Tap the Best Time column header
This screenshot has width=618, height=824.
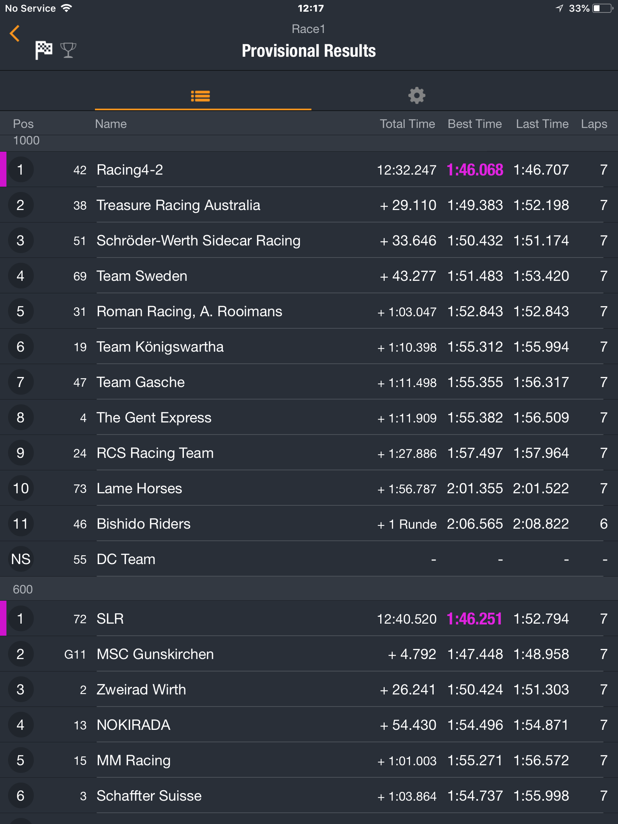(475, 124)
